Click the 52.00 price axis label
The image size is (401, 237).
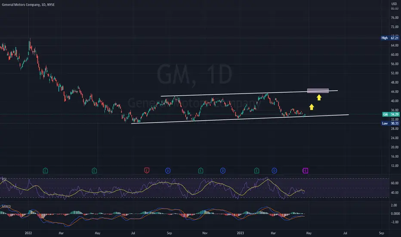pyautogui.click(x=395, y=73)
